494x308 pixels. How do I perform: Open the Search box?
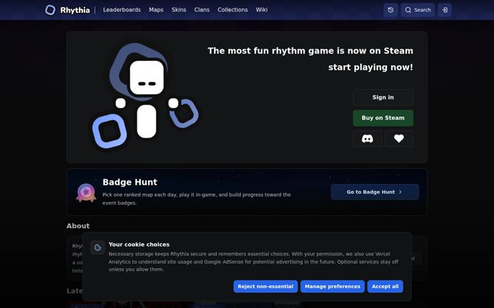click(x=418, y=10)
